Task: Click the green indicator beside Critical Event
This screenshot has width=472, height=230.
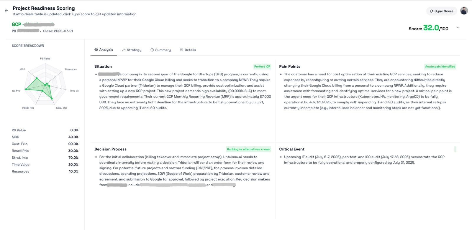Action: 455,149
